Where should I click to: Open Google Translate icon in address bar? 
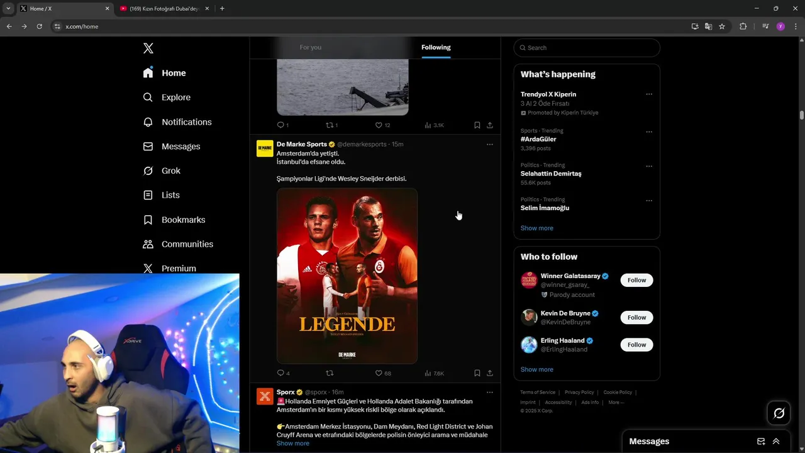[708, 26]
